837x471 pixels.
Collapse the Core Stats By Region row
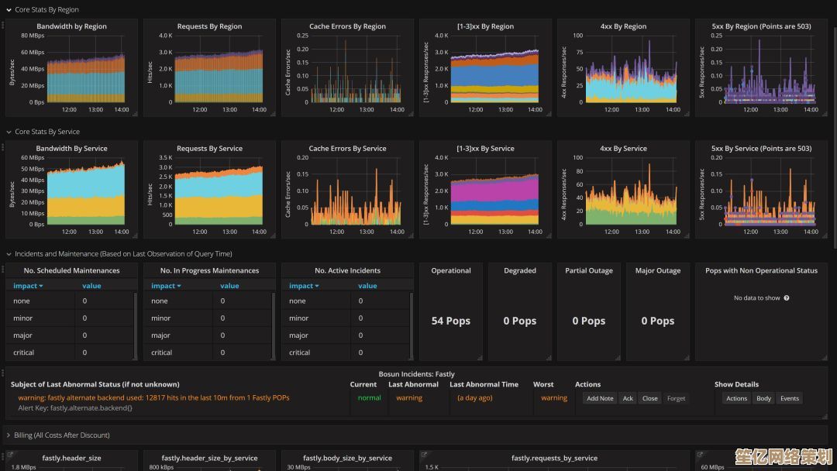point(9,10)
